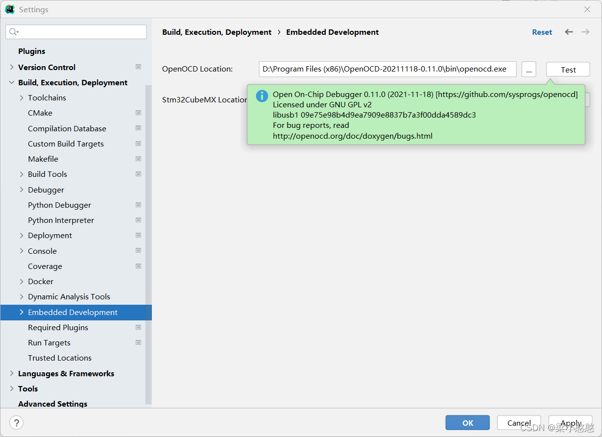Click the project-level icon beside Version Control
Image resolution: width=602 pixels, height=437 pixels.
point(138,67)
